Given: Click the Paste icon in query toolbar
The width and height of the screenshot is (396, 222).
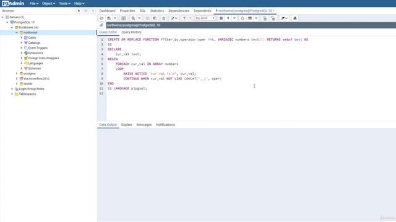Looking at the screenshot, I should click(x=155, y=18).
